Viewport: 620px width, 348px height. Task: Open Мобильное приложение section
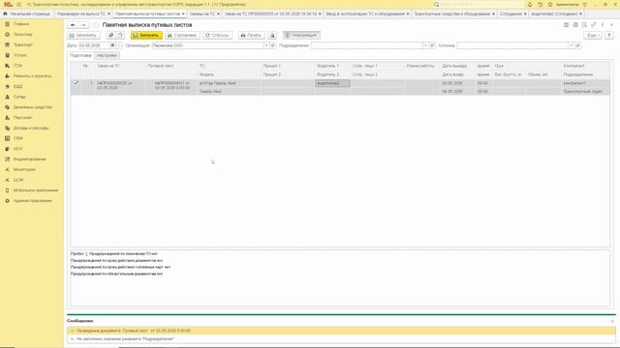click(36, 190)
